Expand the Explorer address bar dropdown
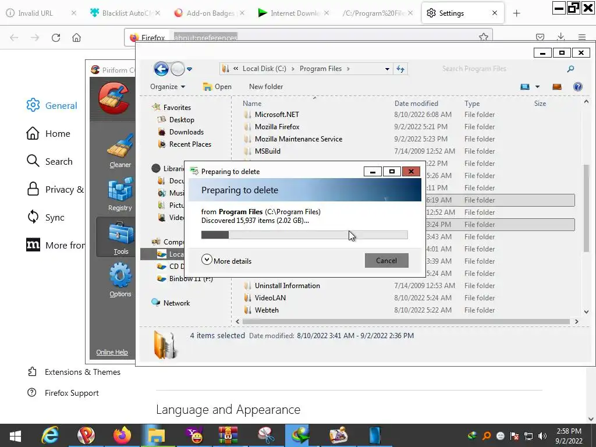596x447 pixels. tap(387, 69)
